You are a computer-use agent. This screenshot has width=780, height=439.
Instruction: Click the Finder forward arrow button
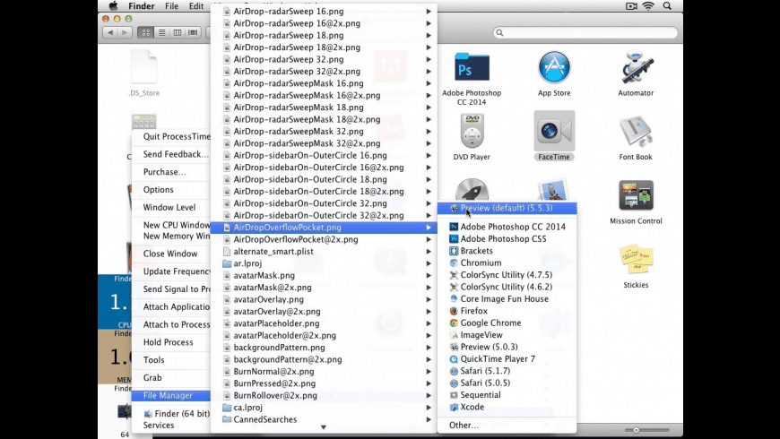click(x=125, y=32)
